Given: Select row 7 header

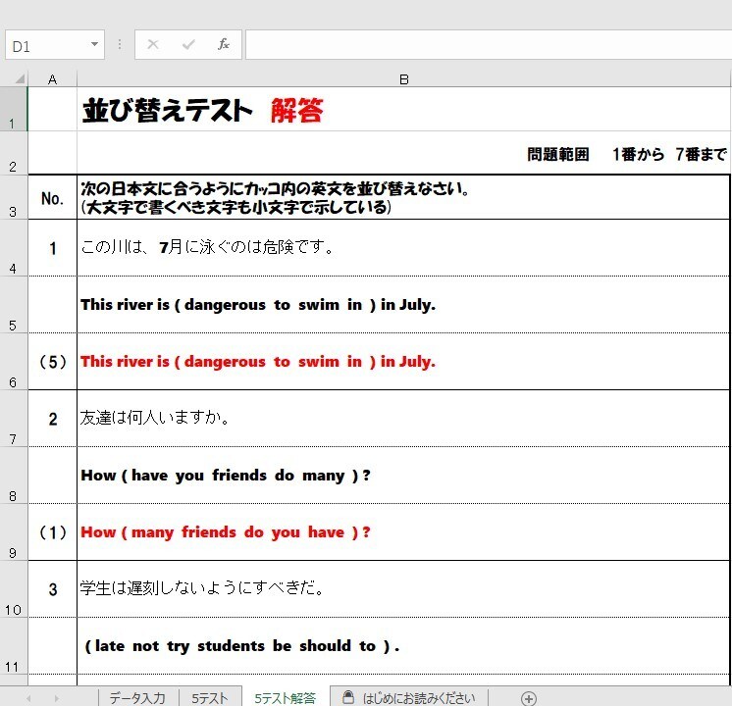Looking at the screenshot, I should 14,419.
